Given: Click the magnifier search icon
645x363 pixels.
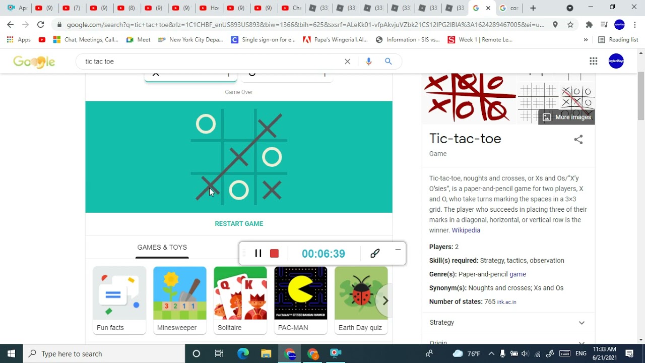Looking at the screenshot, I should pos(388,62).
